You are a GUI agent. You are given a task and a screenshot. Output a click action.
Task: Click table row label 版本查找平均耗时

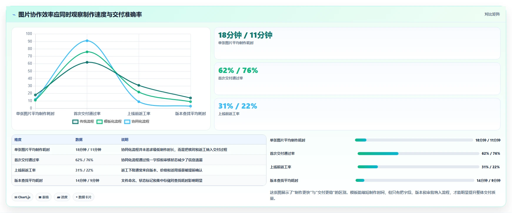(29, 181)
